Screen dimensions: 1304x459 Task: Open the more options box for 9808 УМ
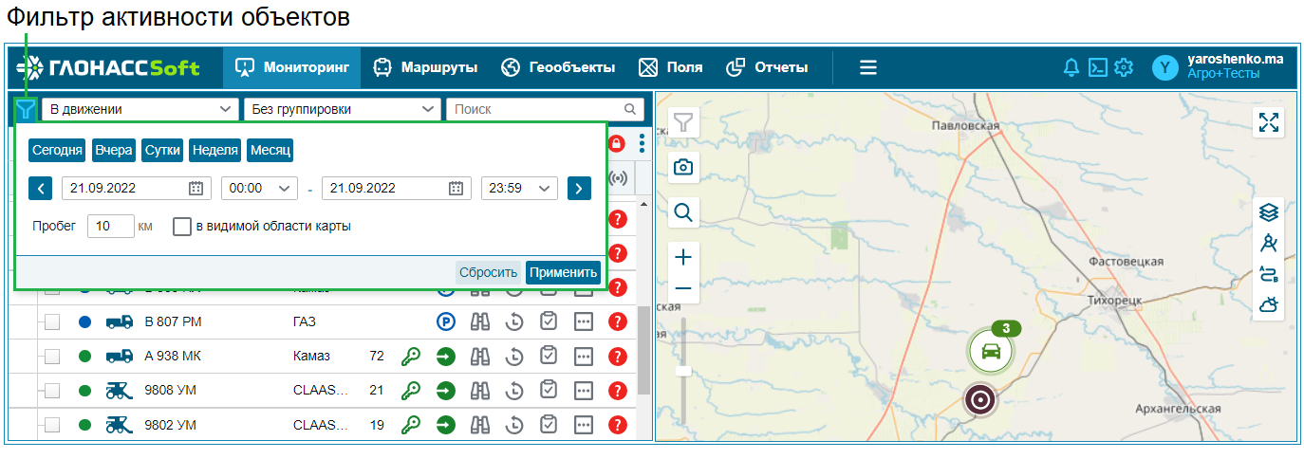[x=584, y=391]
